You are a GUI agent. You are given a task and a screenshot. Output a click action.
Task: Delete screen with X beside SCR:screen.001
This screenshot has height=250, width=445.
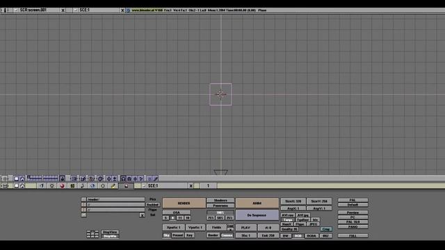(63, 10)
